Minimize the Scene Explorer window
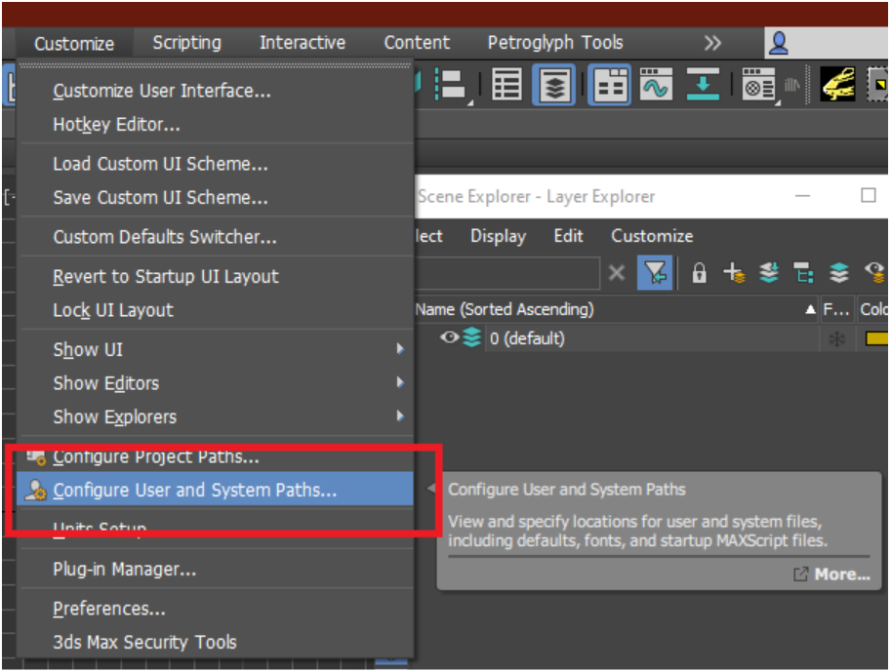 coord(802,196)
